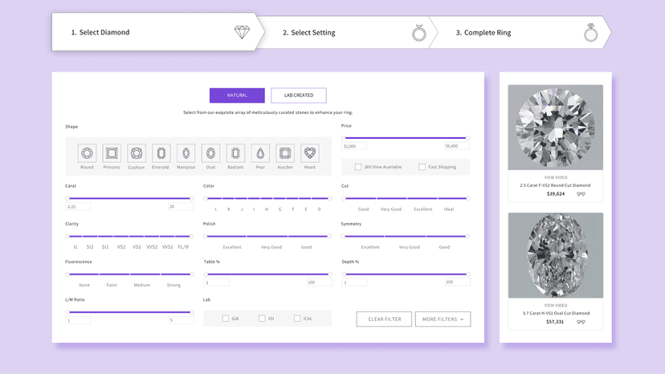Click the Cut slider right handle
This screenshot has height=374, width=665.
468,198
